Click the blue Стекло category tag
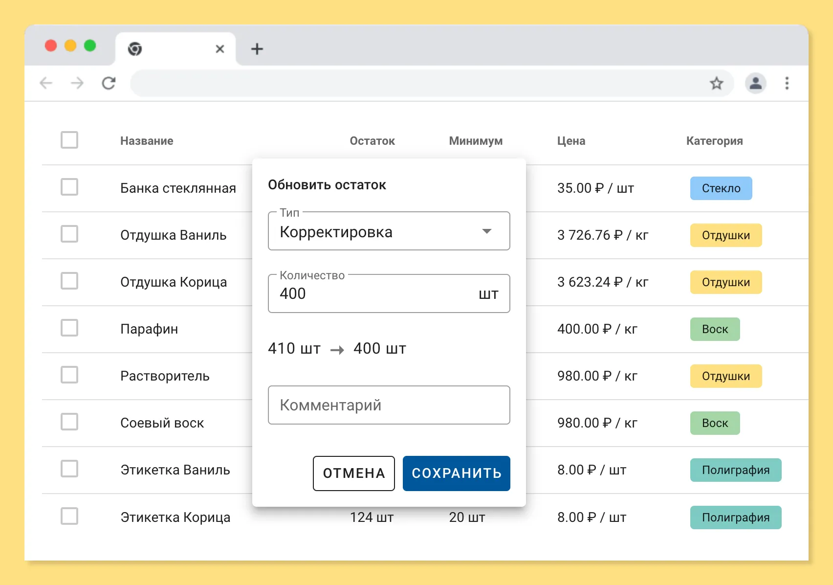 click(721, 188)
